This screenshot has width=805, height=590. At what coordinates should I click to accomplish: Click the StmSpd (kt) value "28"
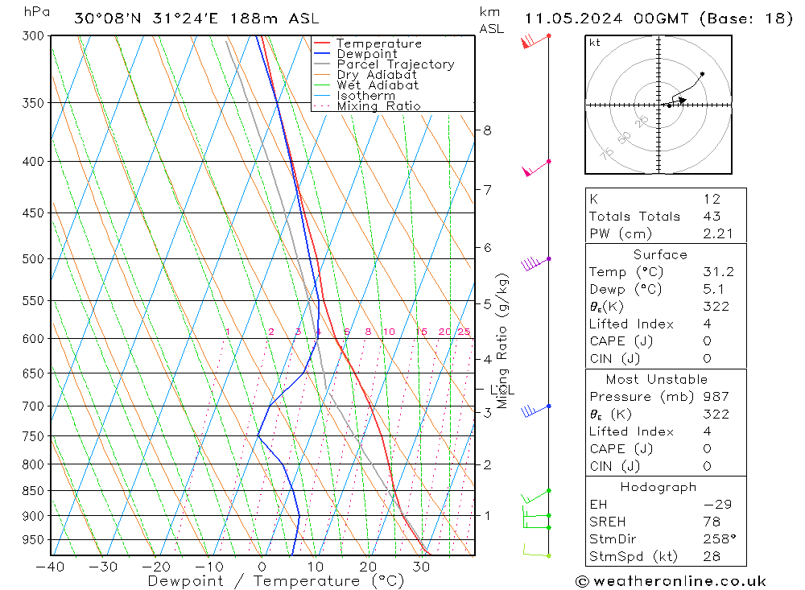pyautogui.click(x=712, y=556)
